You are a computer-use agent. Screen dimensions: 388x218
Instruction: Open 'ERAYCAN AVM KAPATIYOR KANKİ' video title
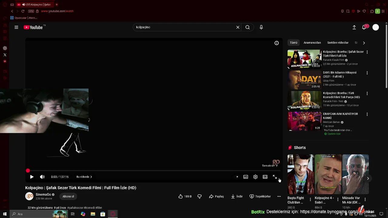pos(340,116)
